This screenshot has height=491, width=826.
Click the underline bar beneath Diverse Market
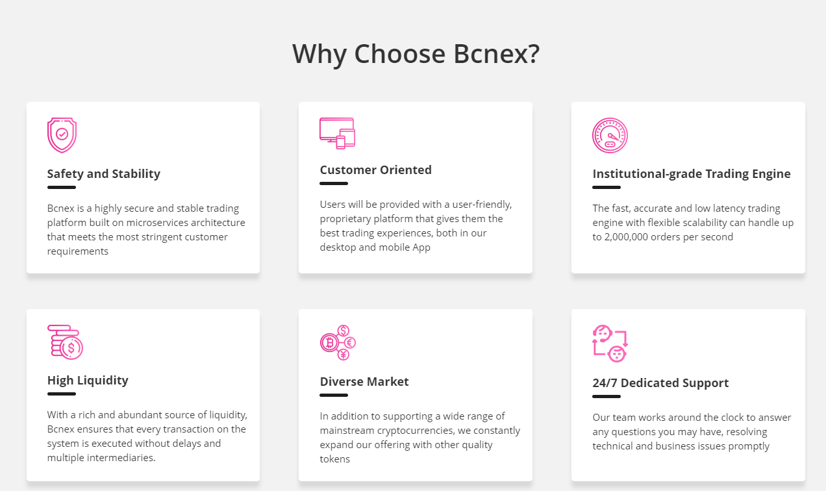pos(334,396)
